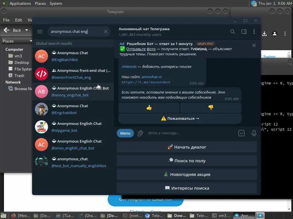The height and width of the screenshot is (219, 293).
Task: Open the Applications menu in top panel
Action: click(x=17, y=3)
